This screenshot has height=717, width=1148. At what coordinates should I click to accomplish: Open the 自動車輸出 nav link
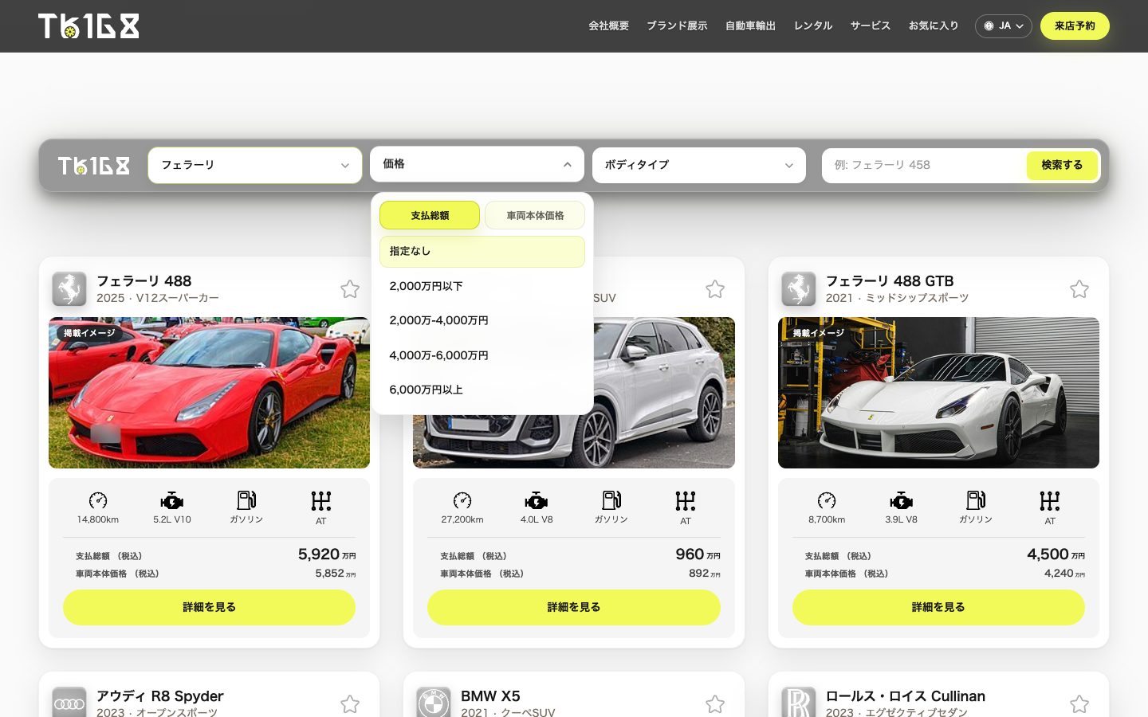(x=750, y=26)
